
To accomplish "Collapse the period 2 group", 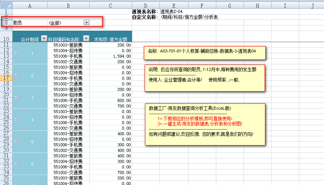I will tap(15, 75).
